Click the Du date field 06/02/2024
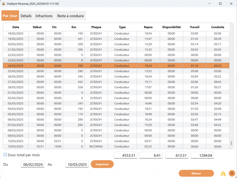The image size is (237, 178). (33, 164)
